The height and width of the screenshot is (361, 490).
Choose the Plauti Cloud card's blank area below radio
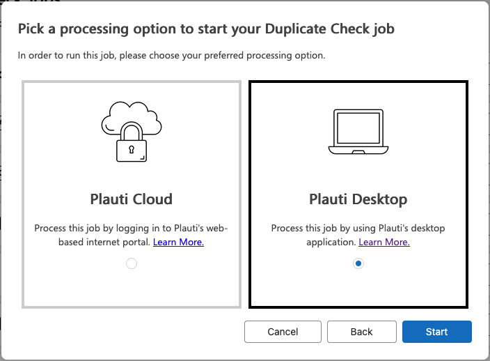coord(132,288)
